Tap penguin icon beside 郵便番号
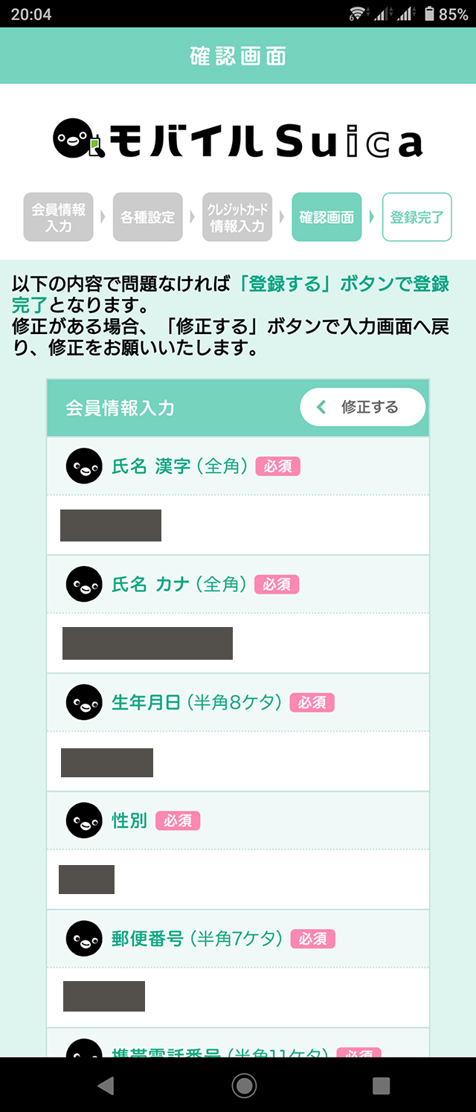The width and height of the screenshot is (476, 1112). tap(84, 939)
